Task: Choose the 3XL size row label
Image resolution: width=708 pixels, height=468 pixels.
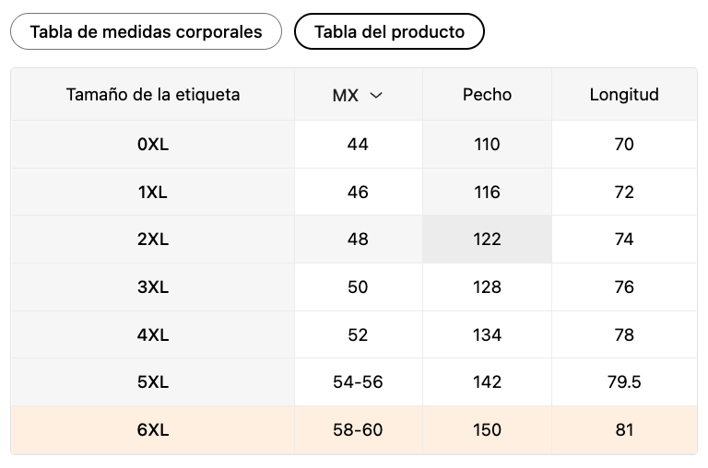Action: (x=153, y=287)
